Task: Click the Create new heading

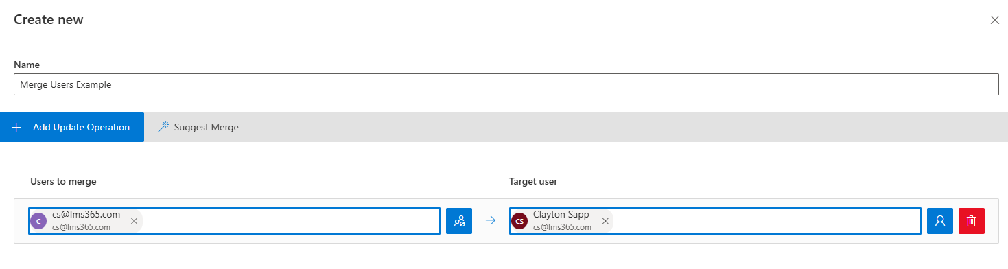Action: click(49, 20)
